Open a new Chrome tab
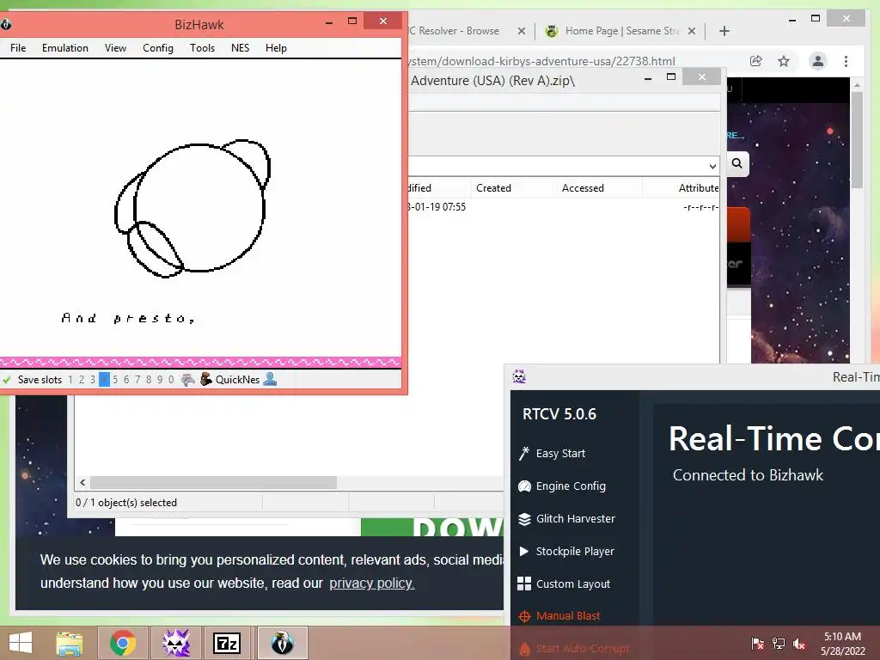This screenshot has width=880, height=660. click(x=724, y=31)
